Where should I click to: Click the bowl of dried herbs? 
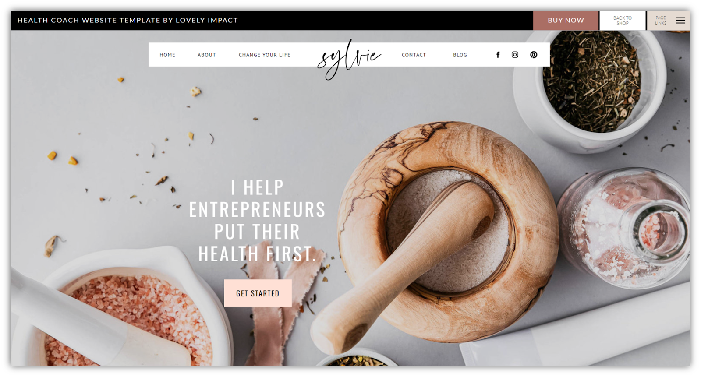pyautogui.click(x=591, y=83)
